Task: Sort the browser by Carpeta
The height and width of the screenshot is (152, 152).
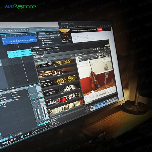Action: (x=48, y=36)
